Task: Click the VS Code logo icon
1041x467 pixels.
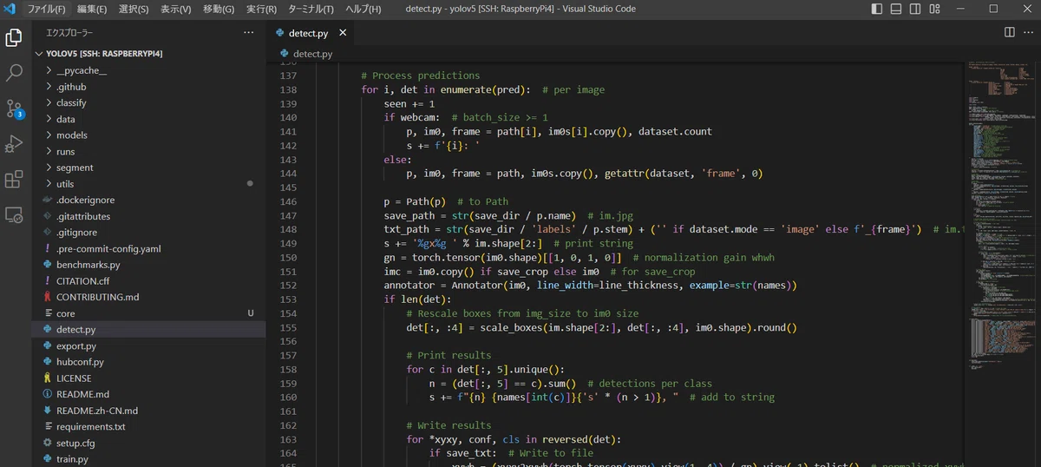Action: click(x=10, y=9)
